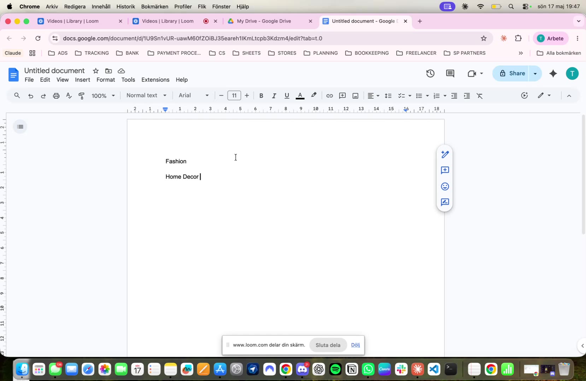The width and height of the screenshot is (586, 381).
Task: Open the Format menu
Action: pos(106,80)
